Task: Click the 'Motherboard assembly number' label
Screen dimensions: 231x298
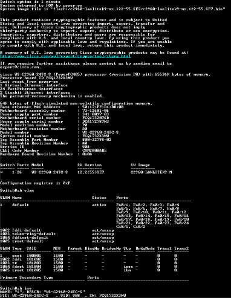Action: (x=33, y=111)
